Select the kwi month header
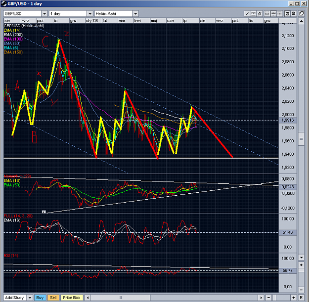The width and height of the screenshot is (309, 302). [x=141, y=21]
